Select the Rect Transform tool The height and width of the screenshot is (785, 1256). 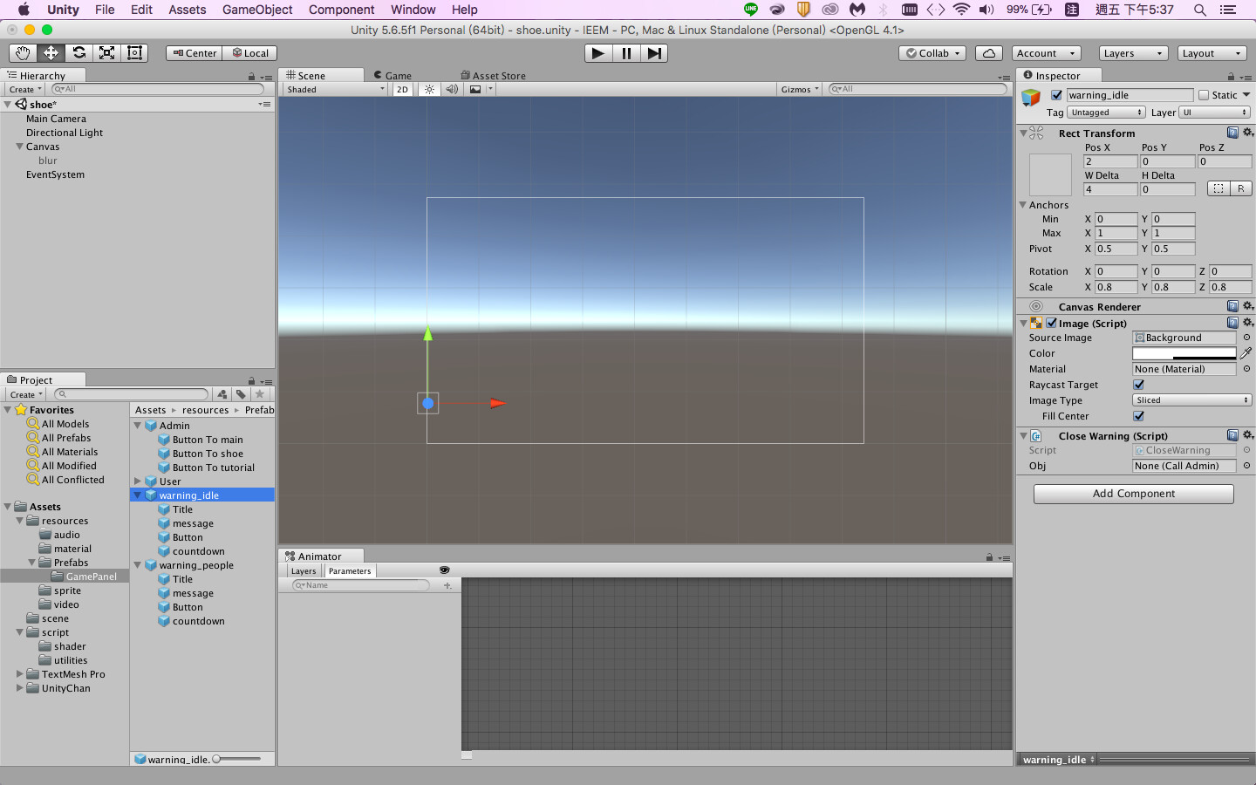(134, 52)
